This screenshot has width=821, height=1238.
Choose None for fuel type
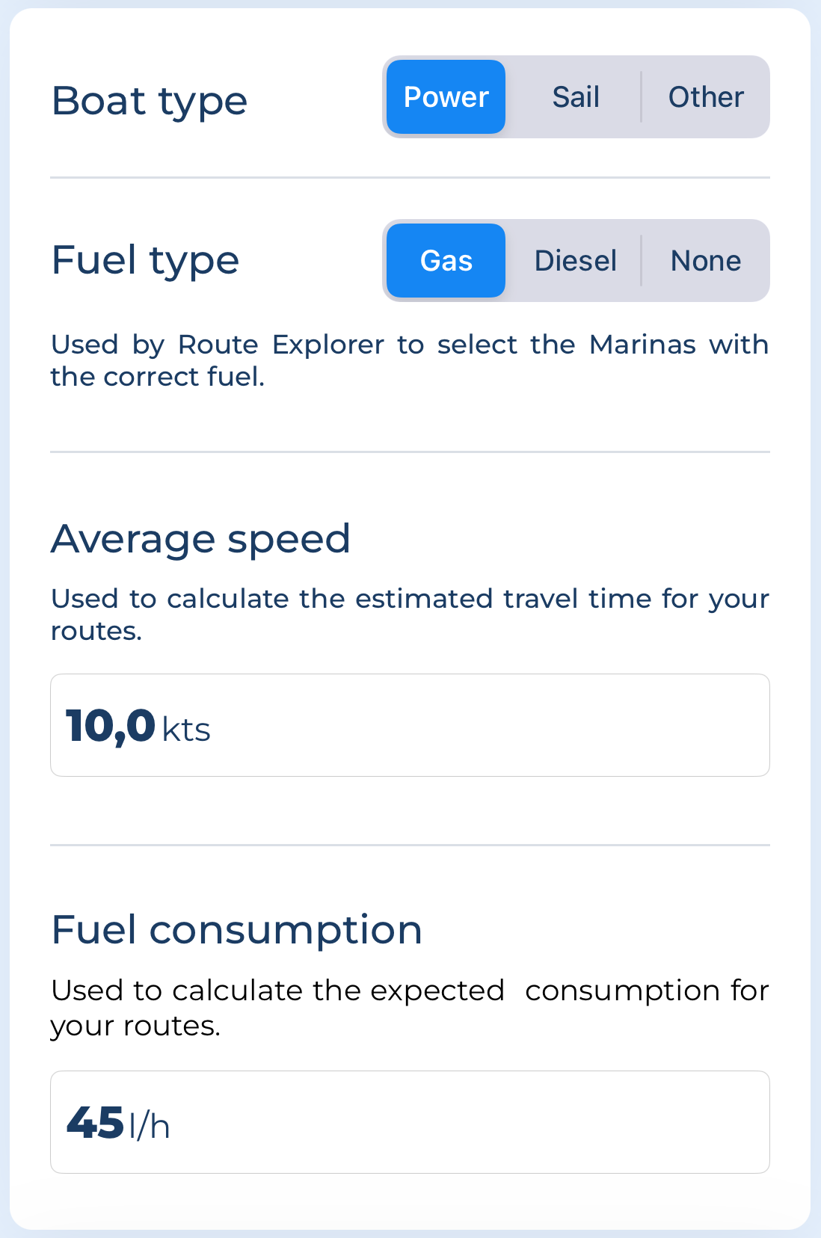[706, 261]
